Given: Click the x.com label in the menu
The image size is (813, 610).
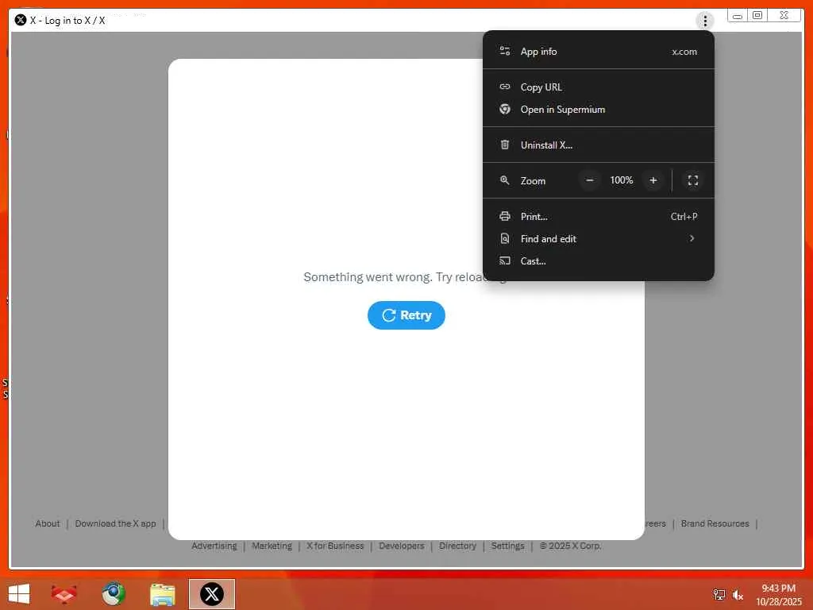Looking at the screenshot, I should (x=684, y=52).
